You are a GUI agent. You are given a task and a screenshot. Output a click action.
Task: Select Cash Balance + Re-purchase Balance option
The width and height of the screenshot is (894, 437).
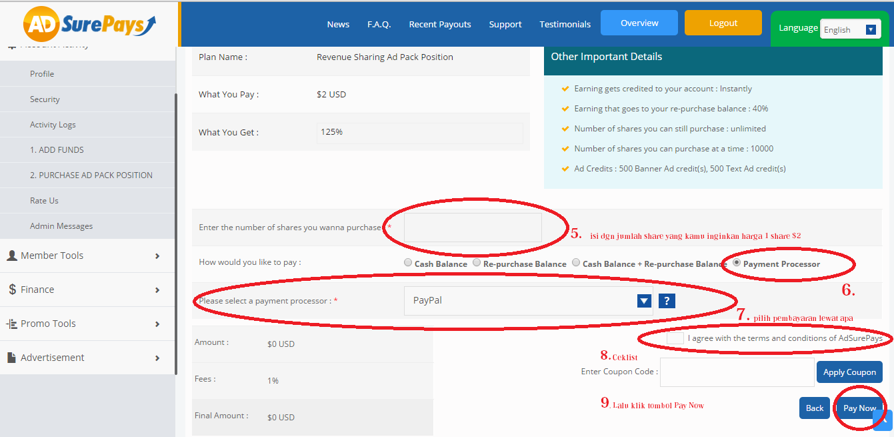click(x=576, y=263)
